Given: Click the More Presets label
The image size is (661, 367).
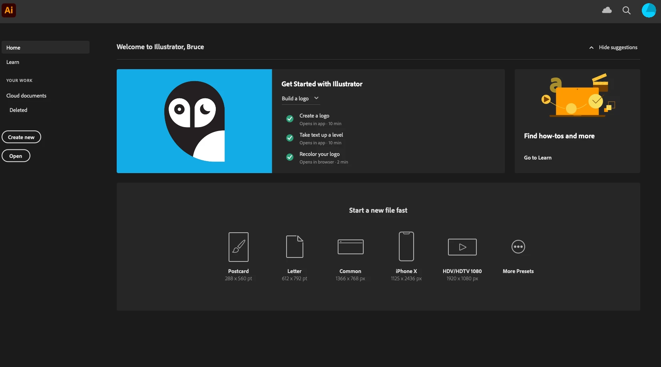Looking at the screenshot, I should tap(518, 271).
